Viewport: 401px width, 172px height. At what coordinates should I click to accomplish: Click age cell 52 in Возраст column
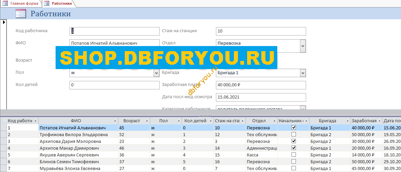click(134, 134)
